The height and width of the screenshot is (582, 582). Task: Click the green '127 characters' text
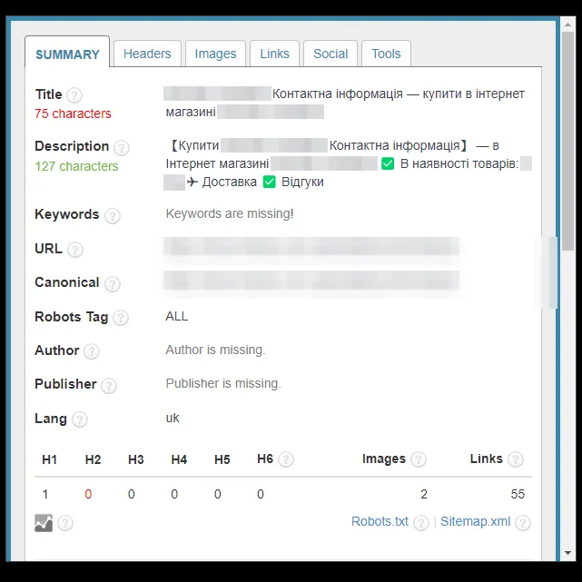click(76, 166)
